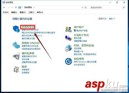Click the Control Panel title bar icon

(4, 2)
